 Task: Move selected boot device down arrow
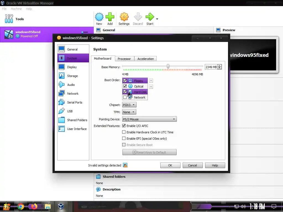click(x=151, y=87)
